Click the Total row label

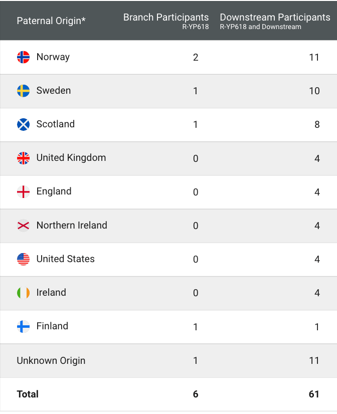coord(28,394)
